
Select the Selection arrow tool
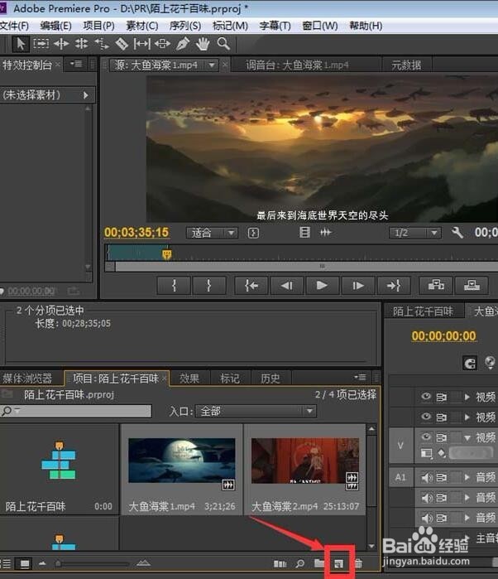click(x=21, y=44)
